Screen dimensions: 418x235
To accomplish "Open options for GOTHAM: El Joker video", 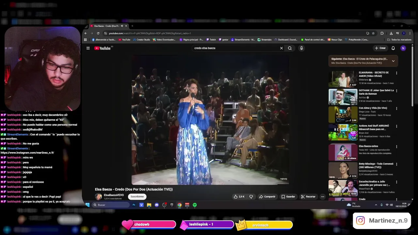I will [396, 91].
